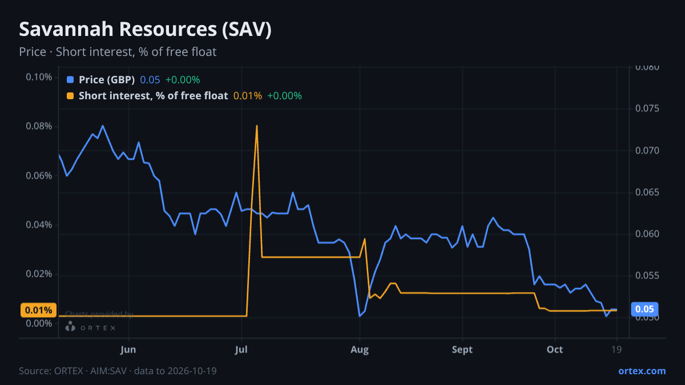Click the +0.00% change next to Short interest

click(284, 96)
